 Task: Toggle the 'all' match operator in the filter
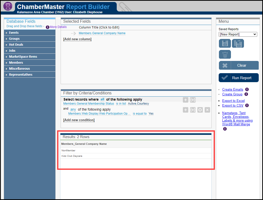coord(102,99)
